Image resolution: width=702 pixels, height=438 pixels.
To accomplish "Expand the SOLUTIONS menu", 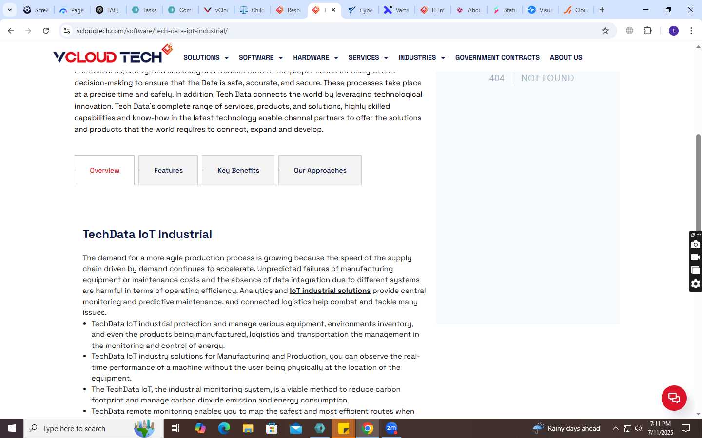I will click(206, 57).
